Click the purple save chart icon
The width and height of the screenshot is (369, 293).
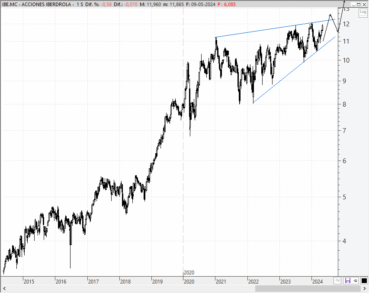(347, 280)
